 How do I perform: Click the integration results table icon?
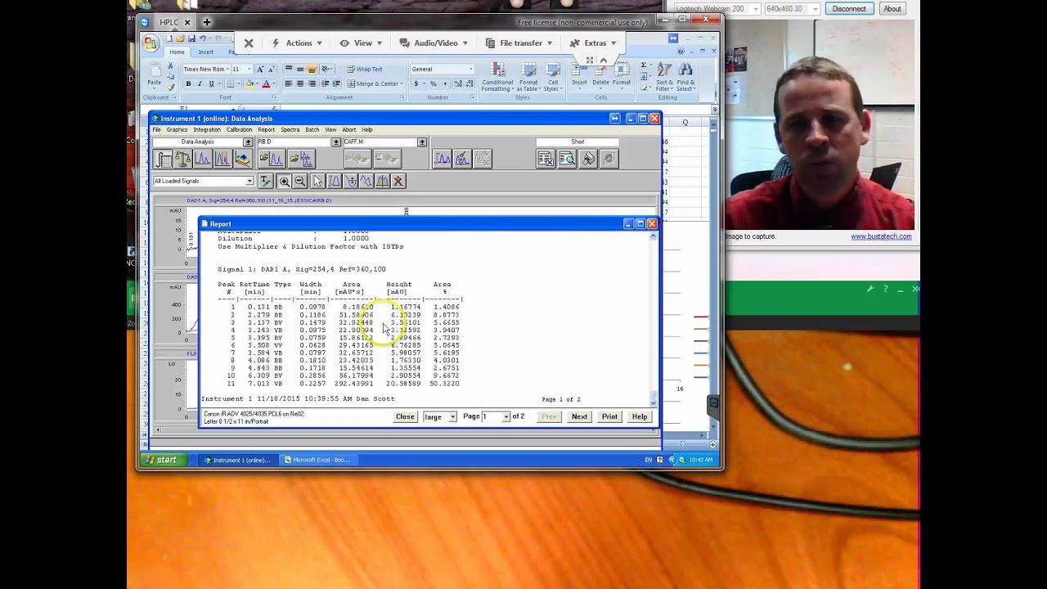coord(164,160)
